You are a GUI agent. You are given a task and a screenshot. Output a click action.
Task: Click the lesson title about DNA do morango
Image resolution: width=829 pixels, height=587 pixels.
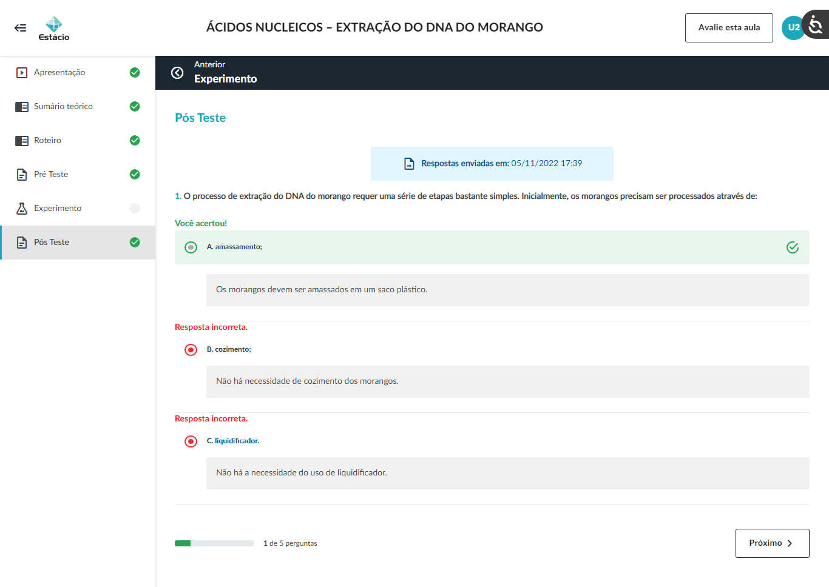click(x=374, y=27)
